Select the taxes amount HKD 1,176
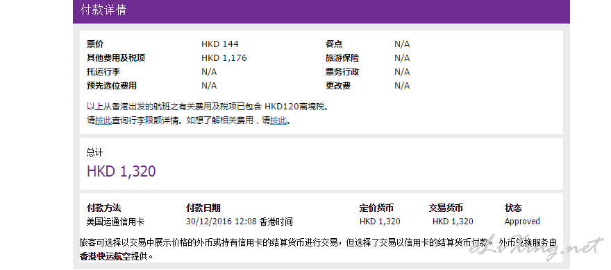This screenshot has height=270, width=611. [x=224, y=58]
